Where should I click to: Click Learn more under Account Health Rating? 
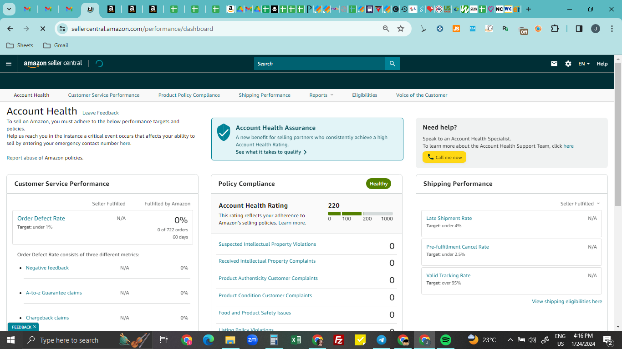coord(291,223)
